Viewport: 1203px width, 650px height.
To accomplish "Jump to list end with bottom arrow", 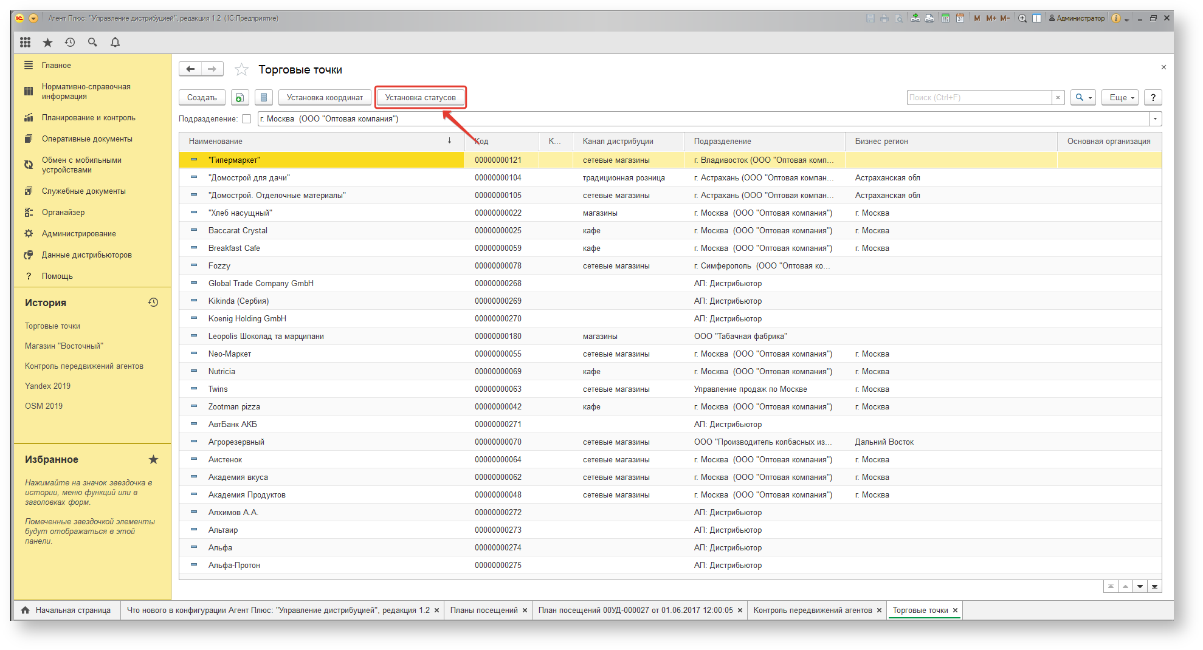I will [1154, 586].
